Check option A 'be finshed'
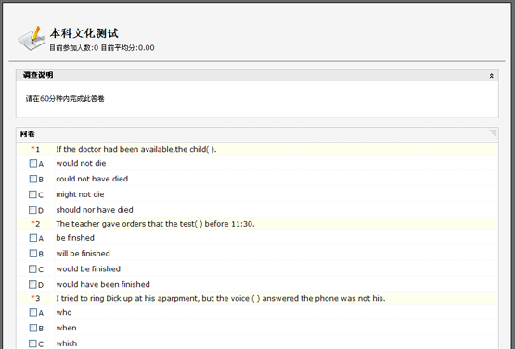Viewport: 515px width, 349px height. [x=33, y=238]
